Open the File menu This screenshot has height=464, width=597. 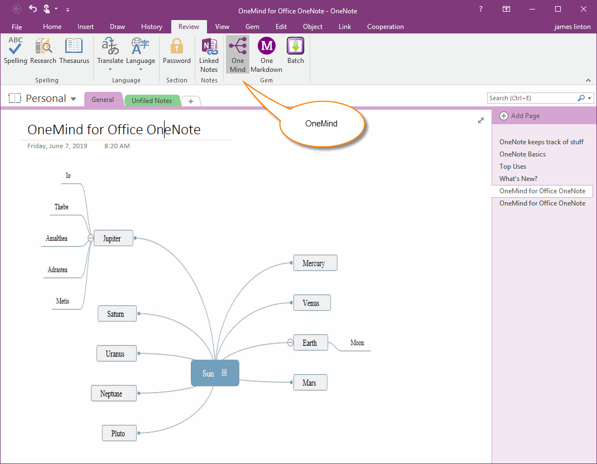(x=17, y=27)
